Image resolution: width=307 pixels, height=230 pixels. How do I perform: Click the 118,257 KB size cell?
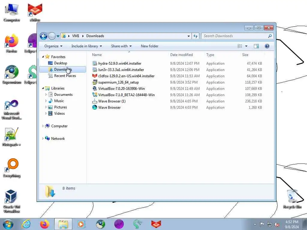pos(253,82)
